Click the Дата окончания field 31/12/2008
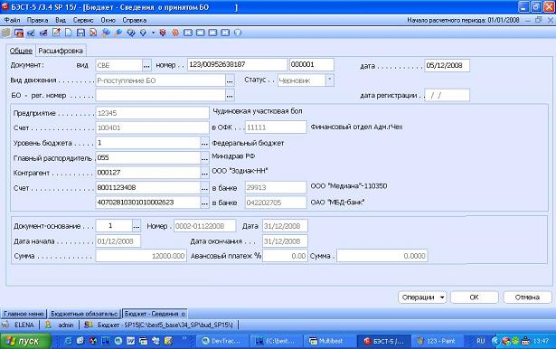This screenshot has width=556, height=349. pyautogui.click(x=285, y=241)
